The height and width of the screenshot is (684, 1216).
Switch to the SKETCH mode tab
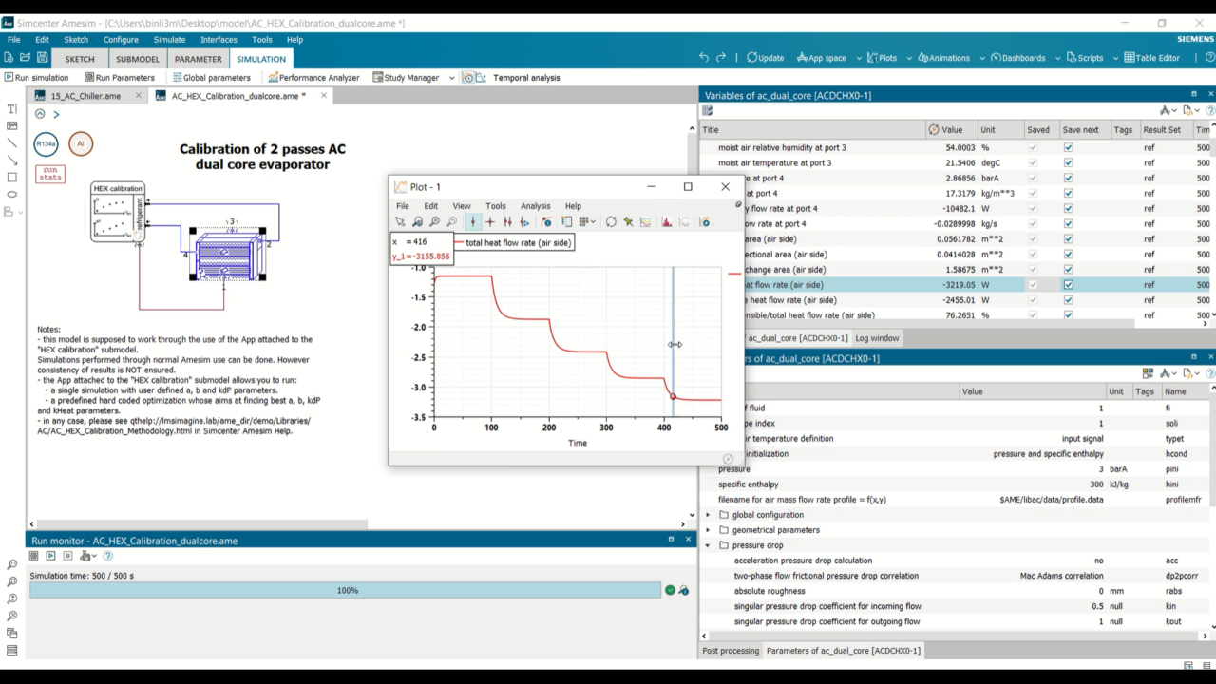coord(80,59)
